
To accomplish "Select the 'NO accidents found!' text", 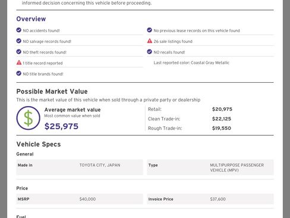I will 41,30.
